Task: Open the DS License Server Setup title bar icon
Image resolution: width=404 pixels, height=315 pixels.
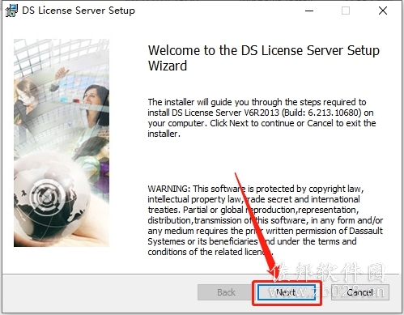Action: point(11,11)
